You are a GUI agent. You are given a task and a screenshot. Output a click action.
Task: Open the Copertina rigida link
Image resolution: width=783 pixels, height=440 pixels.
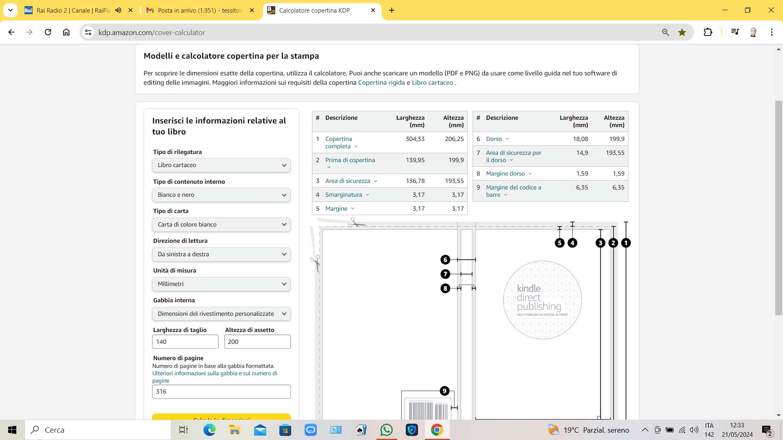(x=381, y=83)
